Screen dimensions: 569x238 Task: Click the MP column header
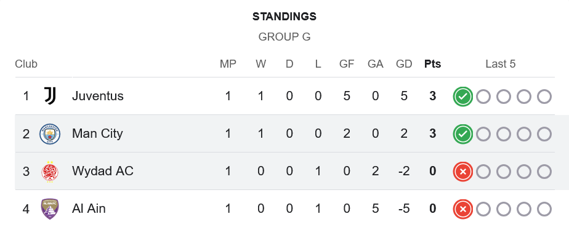coord(228,64)
